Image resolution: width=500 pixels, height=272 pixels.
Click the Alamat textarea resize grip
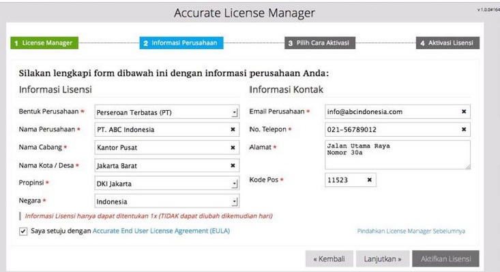tap(467, 167)
